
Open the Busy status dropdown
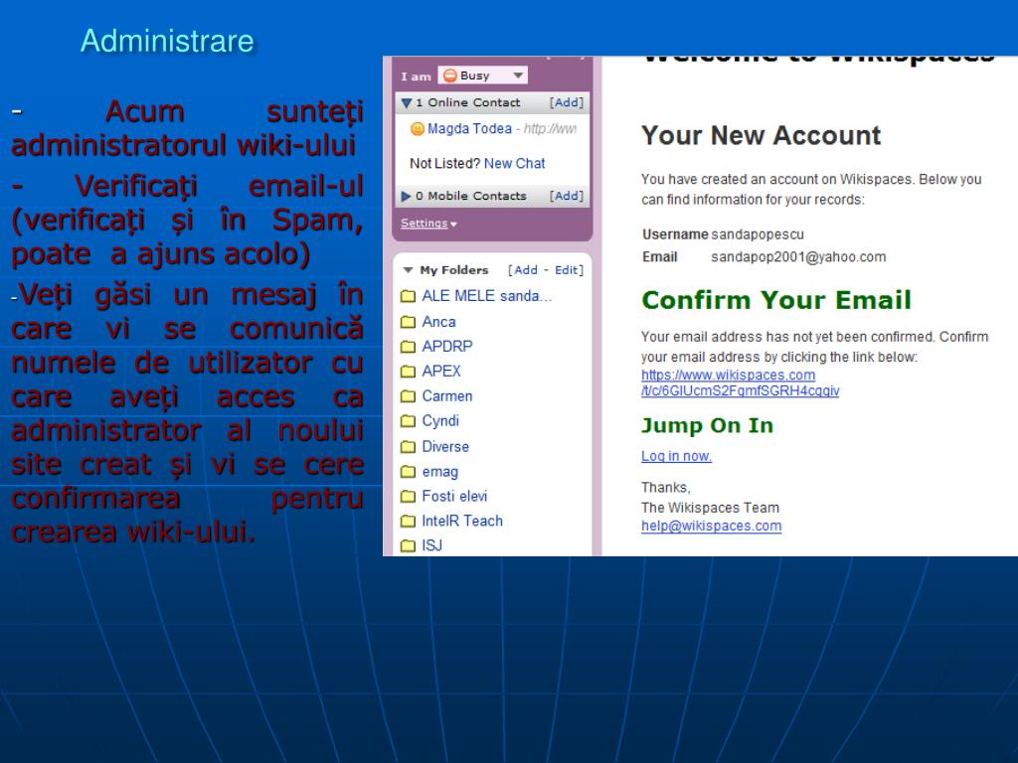[x=482, y=76]
